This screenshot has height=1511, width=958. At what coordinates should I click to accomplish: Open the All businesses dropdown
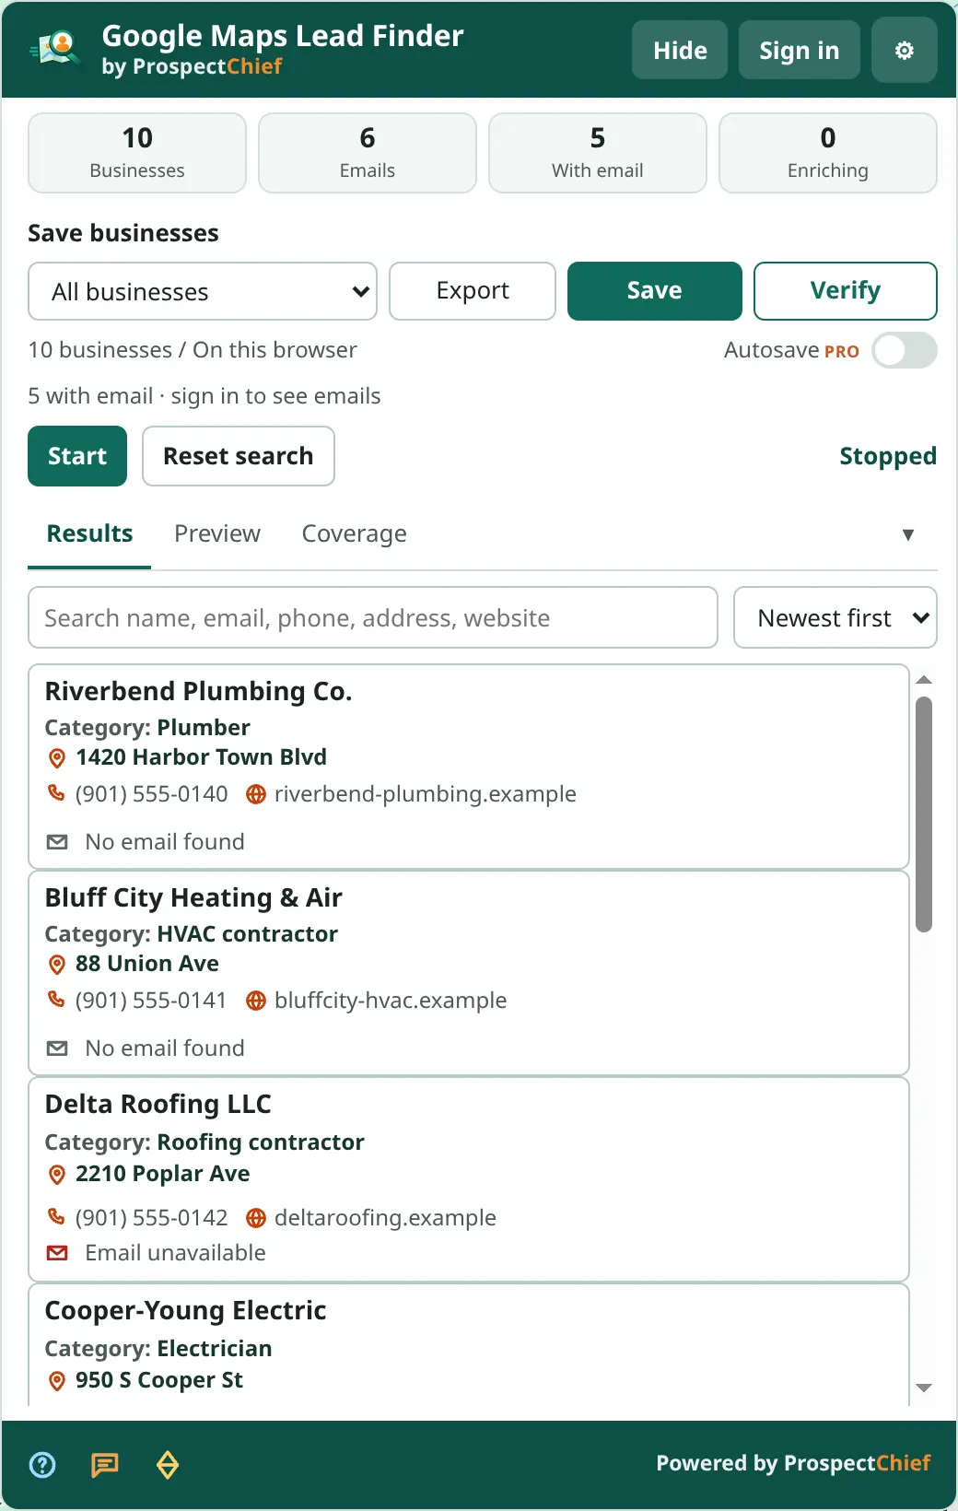[x=203, y=291]
